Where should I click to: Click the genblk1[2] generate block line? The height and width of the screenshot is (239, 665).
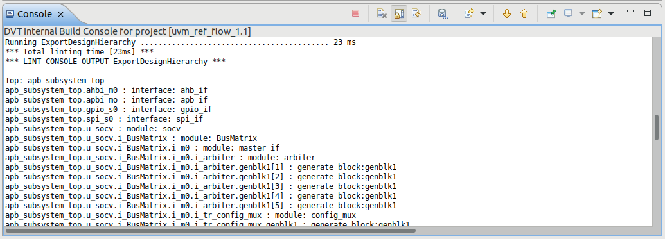pos(201,177)
